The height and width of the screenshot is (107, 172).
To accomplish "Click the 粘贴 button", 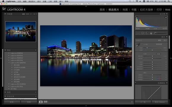I will 29,102.
